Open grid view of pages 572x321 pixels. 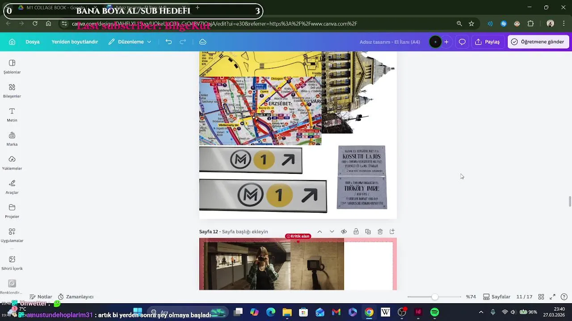pos(541,297)
